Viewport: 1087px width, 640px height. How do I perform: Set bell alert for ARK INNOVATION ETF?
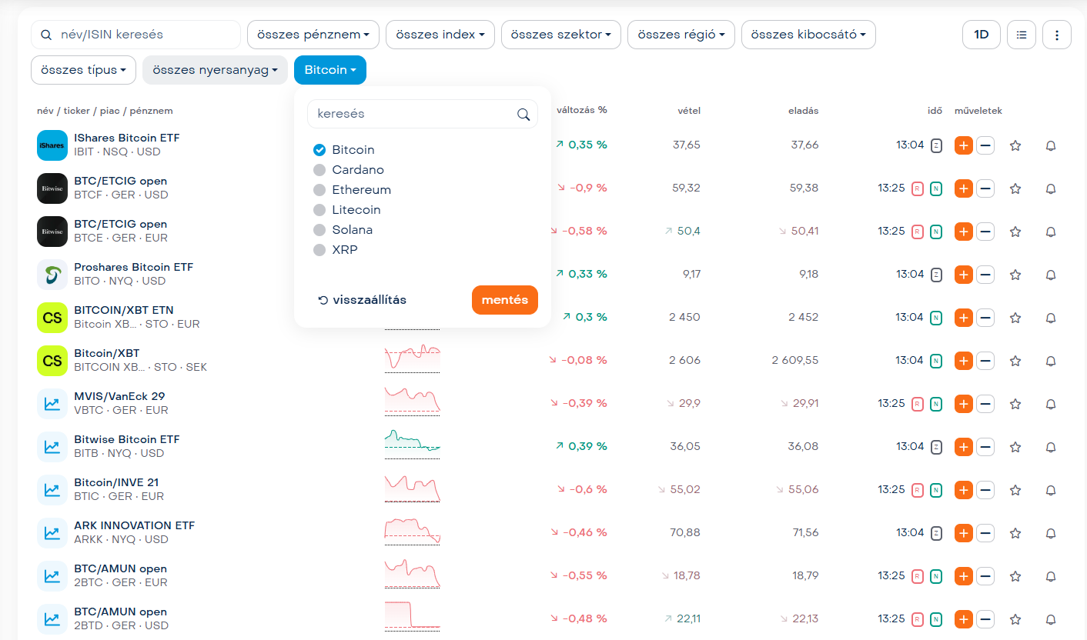1051,533
